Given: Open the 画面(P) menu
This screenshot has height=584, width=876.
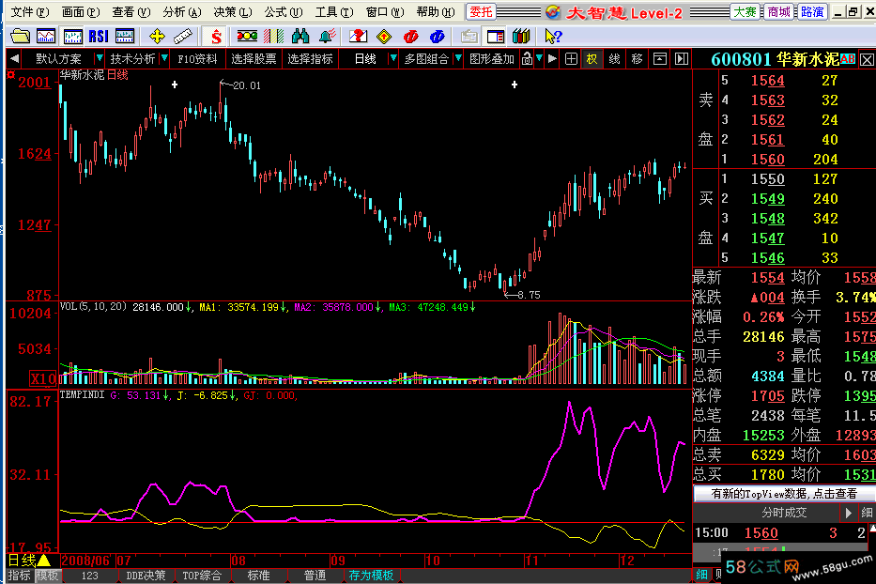Looking at the screenshot, I should (x=81, y=11).
